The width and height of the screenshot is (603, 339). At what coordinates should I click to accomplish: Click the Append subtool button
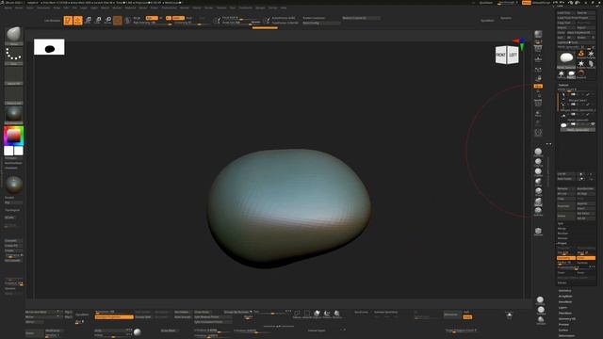[586, 203]
